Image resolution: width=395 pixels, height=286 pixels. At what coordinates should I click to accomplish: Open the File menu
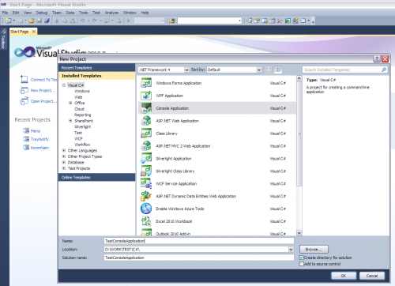click(5, 13)
